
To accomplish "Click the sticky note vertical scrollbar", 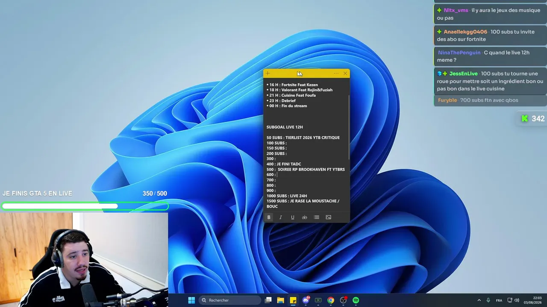I will (x=349, y=127).
